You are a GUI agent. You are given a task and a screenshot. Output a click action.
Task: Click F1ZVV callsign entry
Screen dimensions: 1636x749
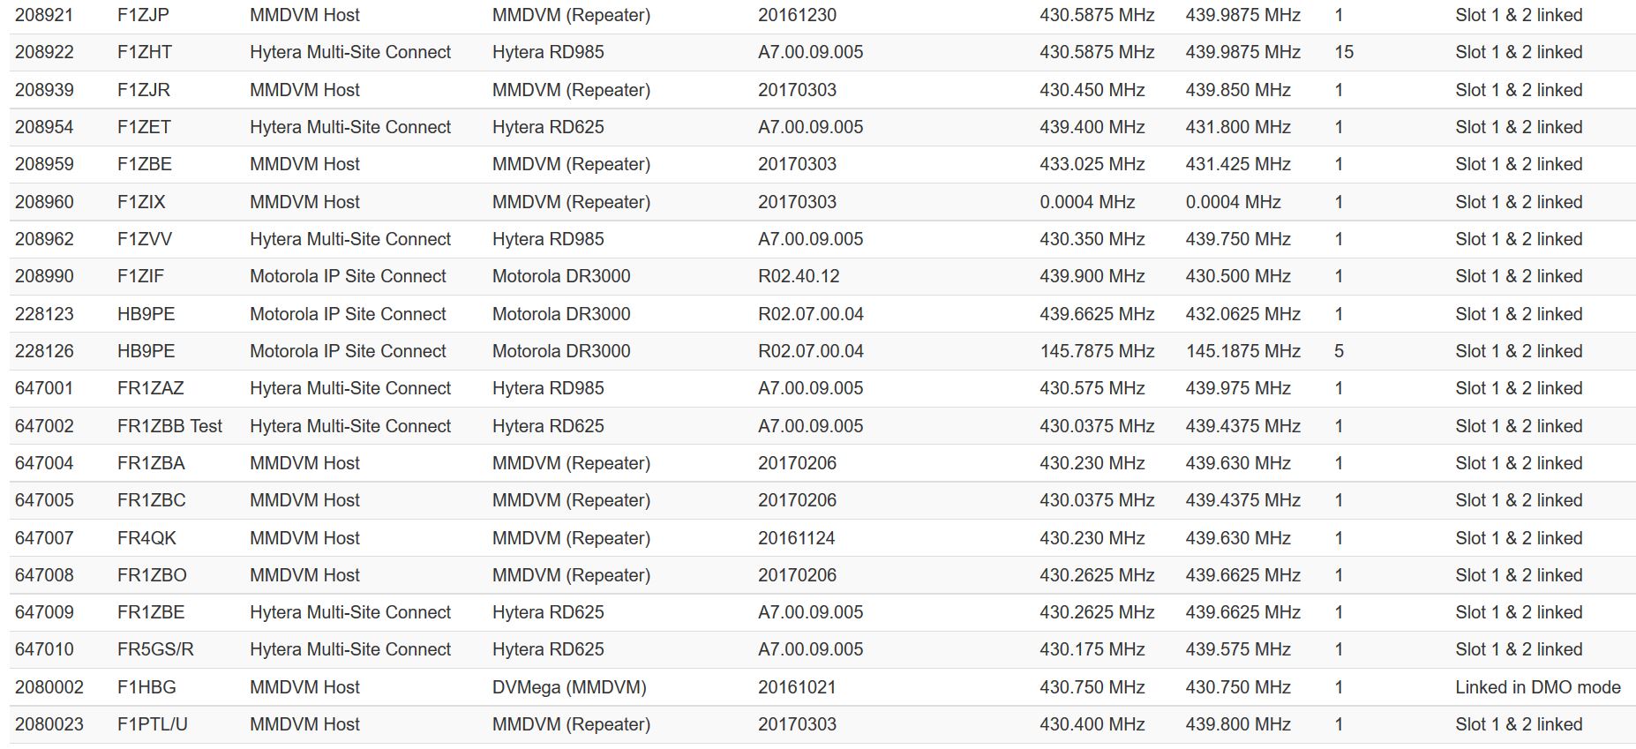tap(144, 239)
